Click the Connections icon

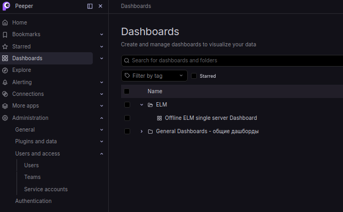click(5, 94)
